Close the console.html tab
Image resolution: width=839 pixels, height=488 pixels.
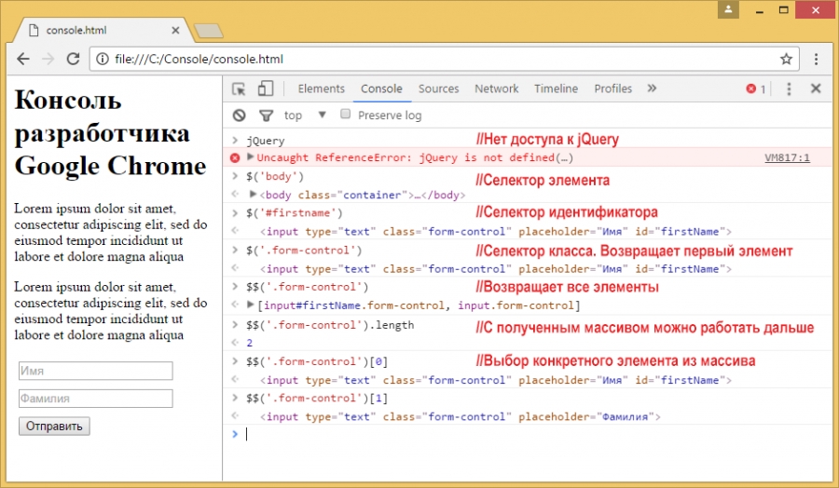(x=175, y=31)
